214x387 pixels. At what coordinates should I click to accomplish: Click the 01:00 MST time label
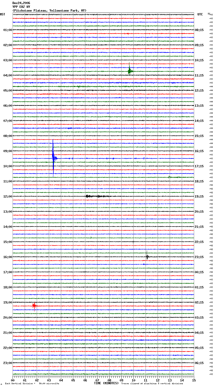point(8,30)
